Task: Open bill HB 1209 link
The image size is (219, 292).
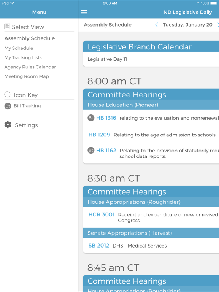Action: click(99, 135)
